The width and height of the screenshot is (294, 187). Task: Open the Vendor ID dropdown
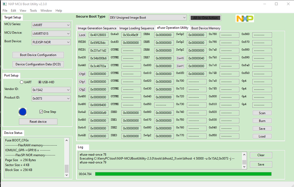51,90
